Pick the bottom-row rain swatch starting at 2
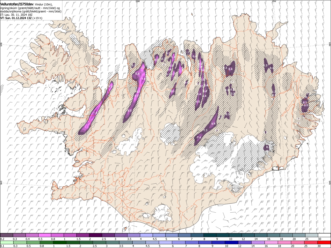 click(x=86, y=242)
